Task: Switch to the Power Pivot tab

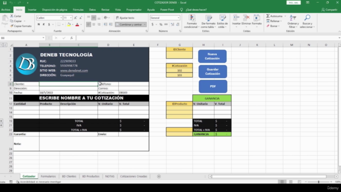Action: (167, 10)
